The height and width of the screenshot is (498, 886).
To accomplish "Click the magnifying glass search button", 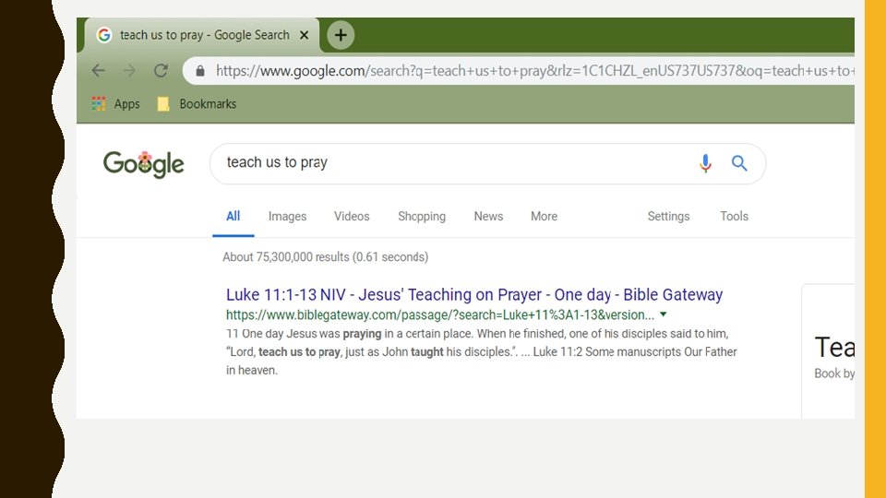I will [739, 163].
